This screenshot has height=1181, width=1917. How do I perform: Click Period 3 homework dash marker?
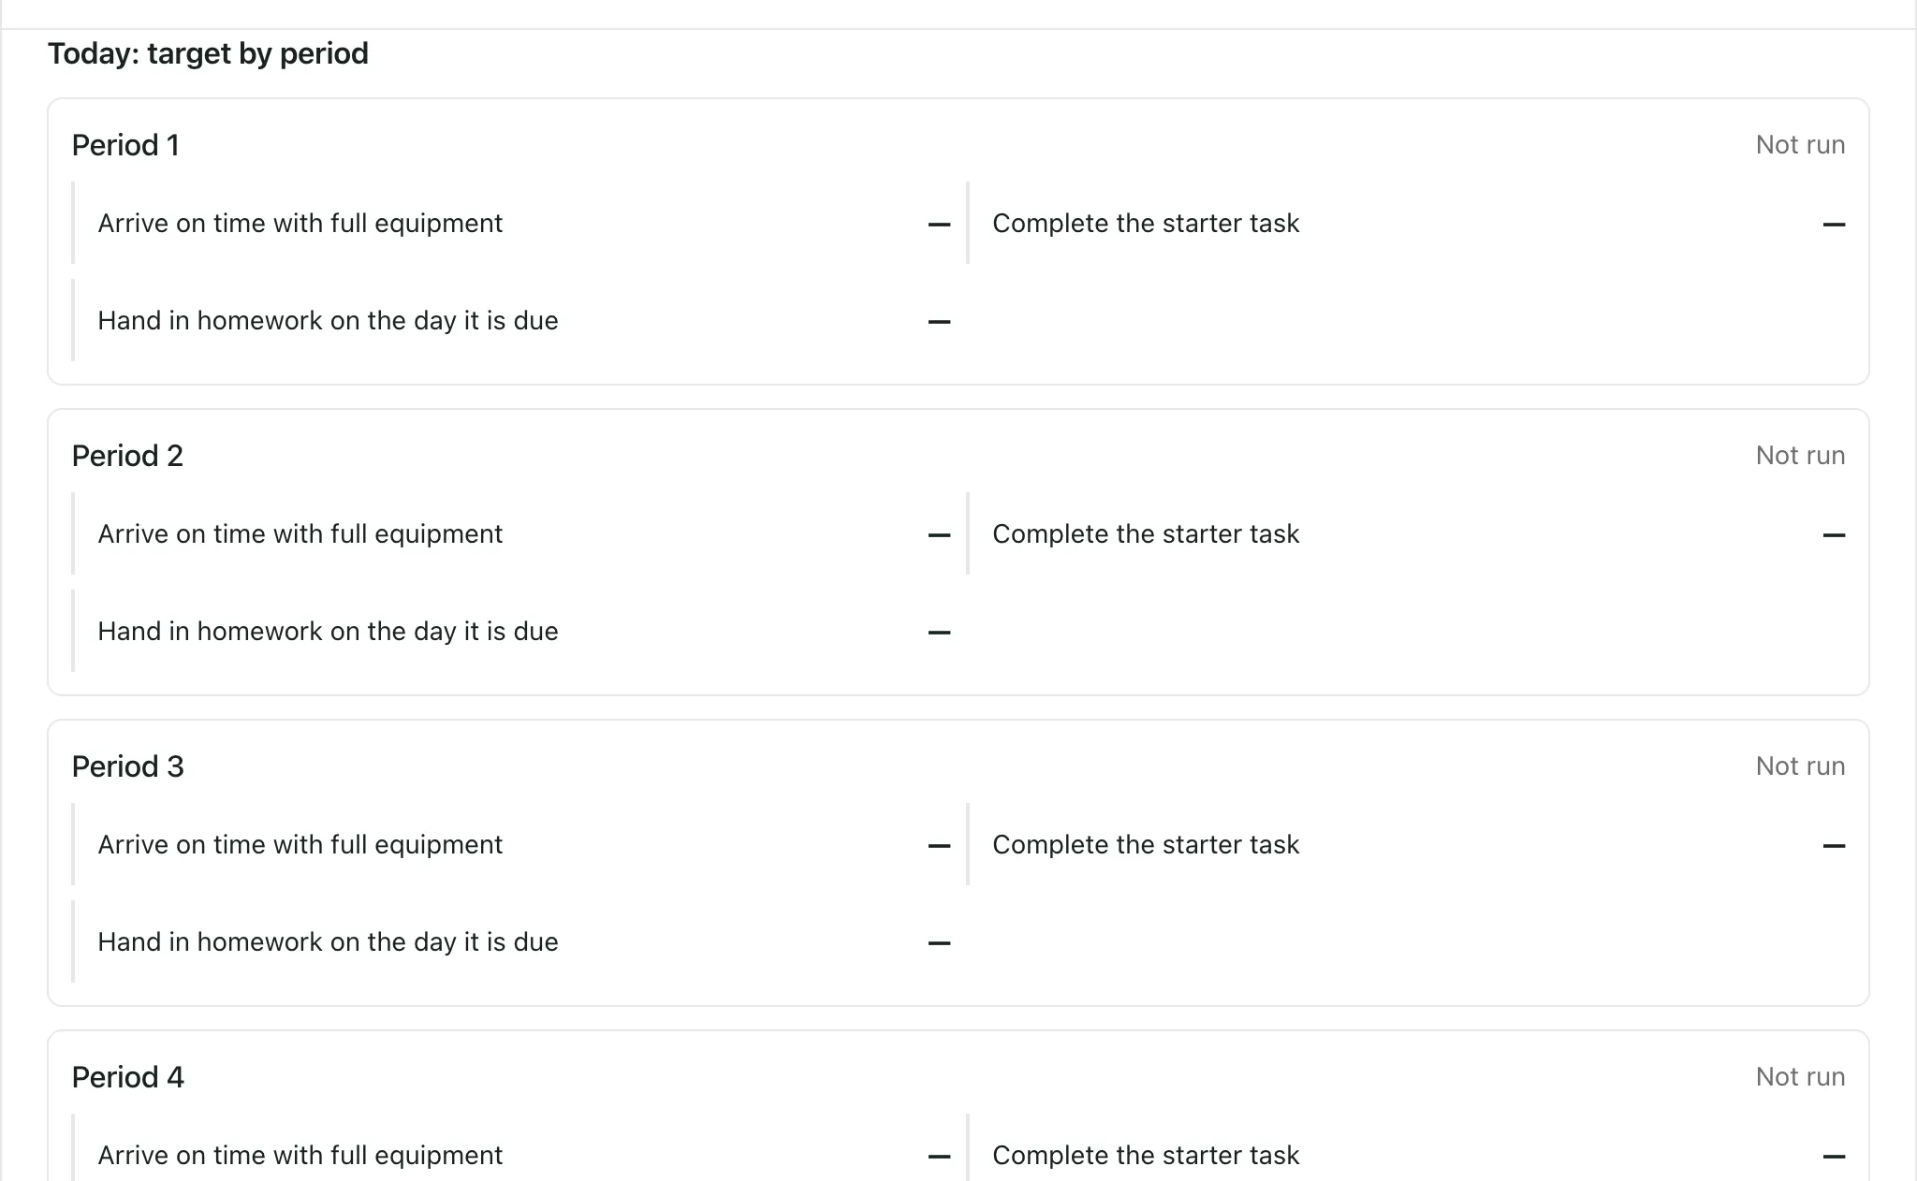(x=939, y=943)
